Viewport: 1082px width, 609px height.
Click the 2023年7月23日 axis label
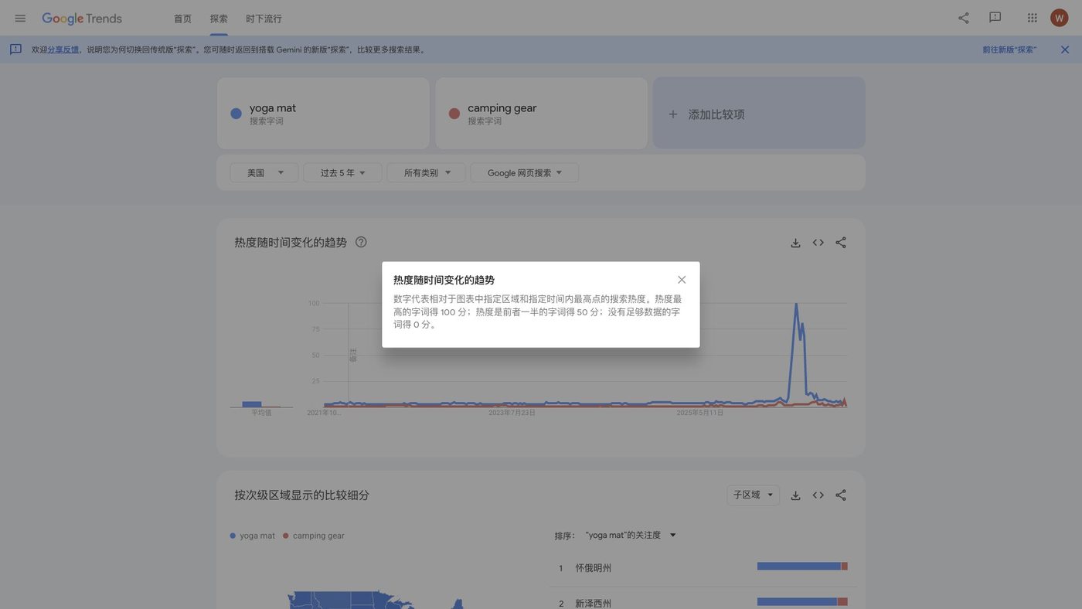[x=512, y=413]
